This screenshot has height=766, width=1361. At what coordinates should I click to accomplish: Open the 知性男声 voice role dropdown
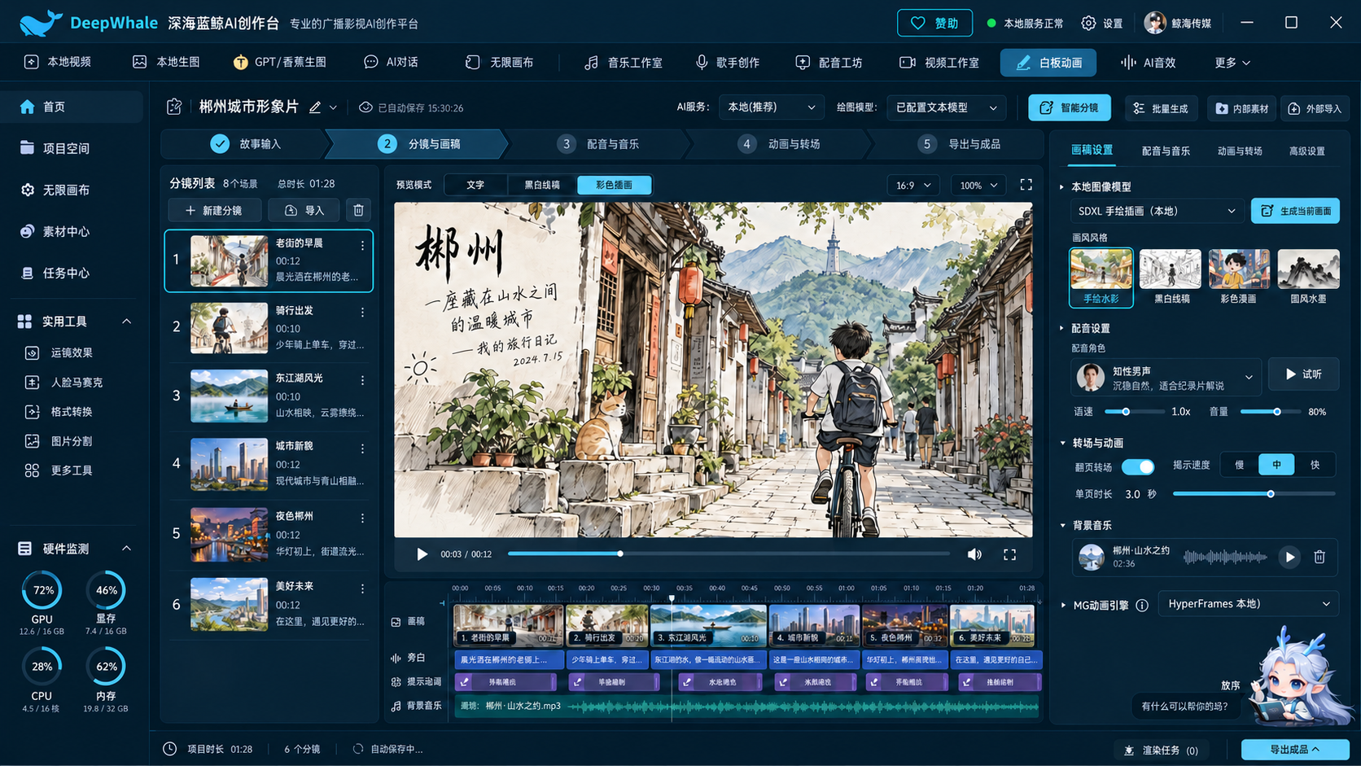coord(1166,378)
